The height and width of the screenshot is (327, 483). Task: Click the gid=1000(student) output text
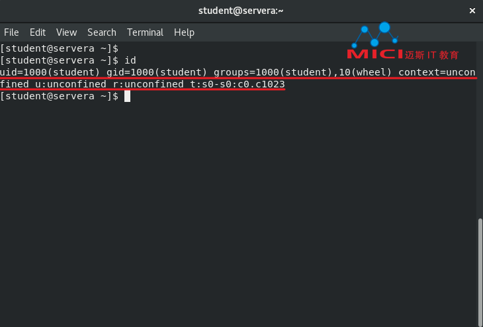157,72
